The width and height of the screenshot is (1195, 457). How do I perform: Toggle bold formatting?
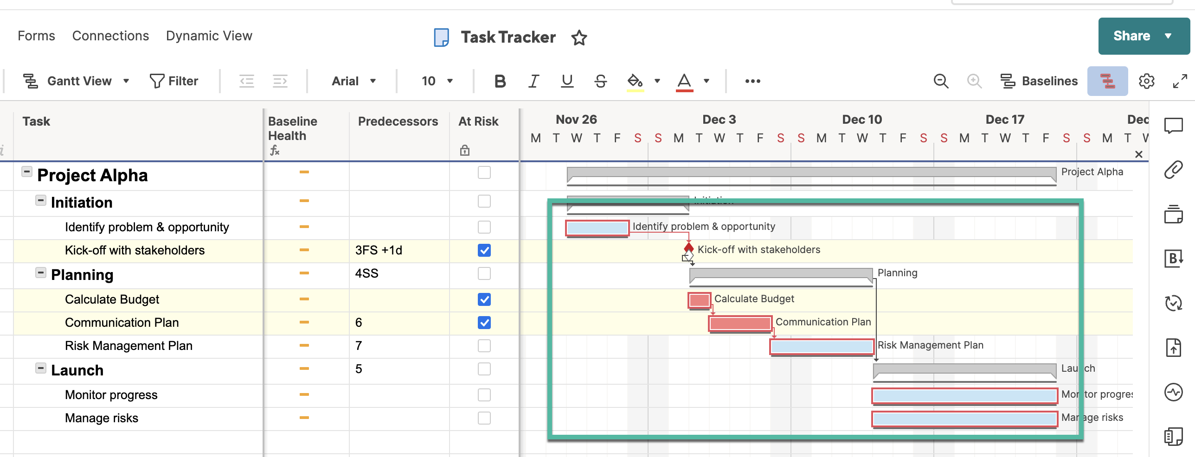click(x=500, y=81)
